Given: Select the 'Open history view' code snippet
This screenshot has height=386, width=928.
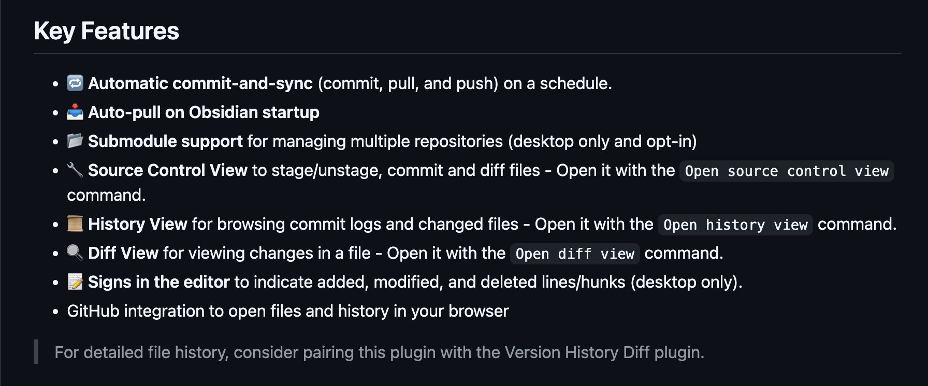Looking at the screenshot, I should (735, 225).
